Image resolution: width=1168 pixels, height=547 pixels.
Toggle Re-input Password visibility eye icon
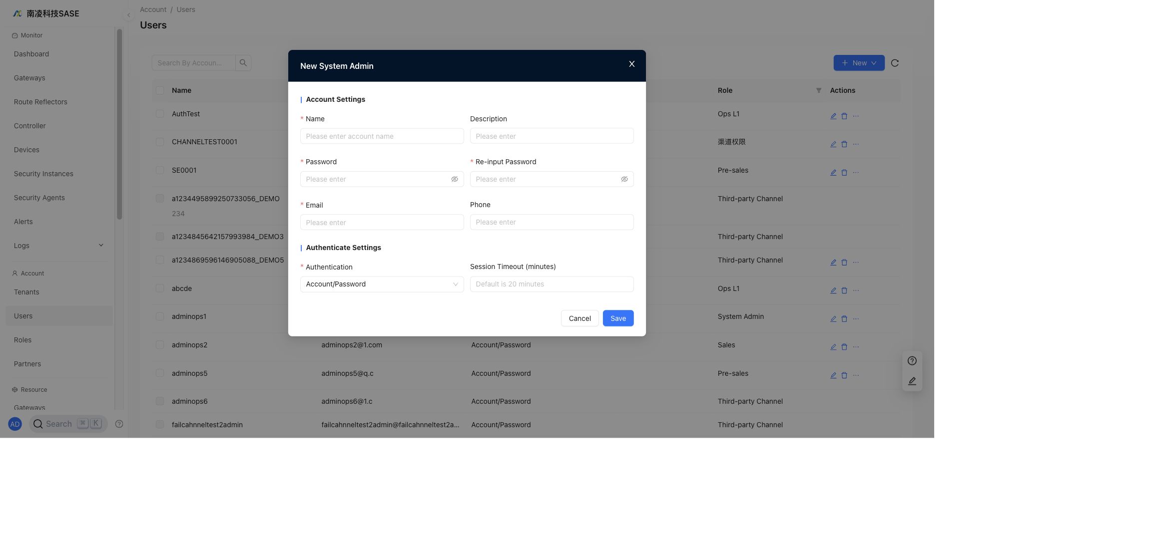click(x=624, y=179)
